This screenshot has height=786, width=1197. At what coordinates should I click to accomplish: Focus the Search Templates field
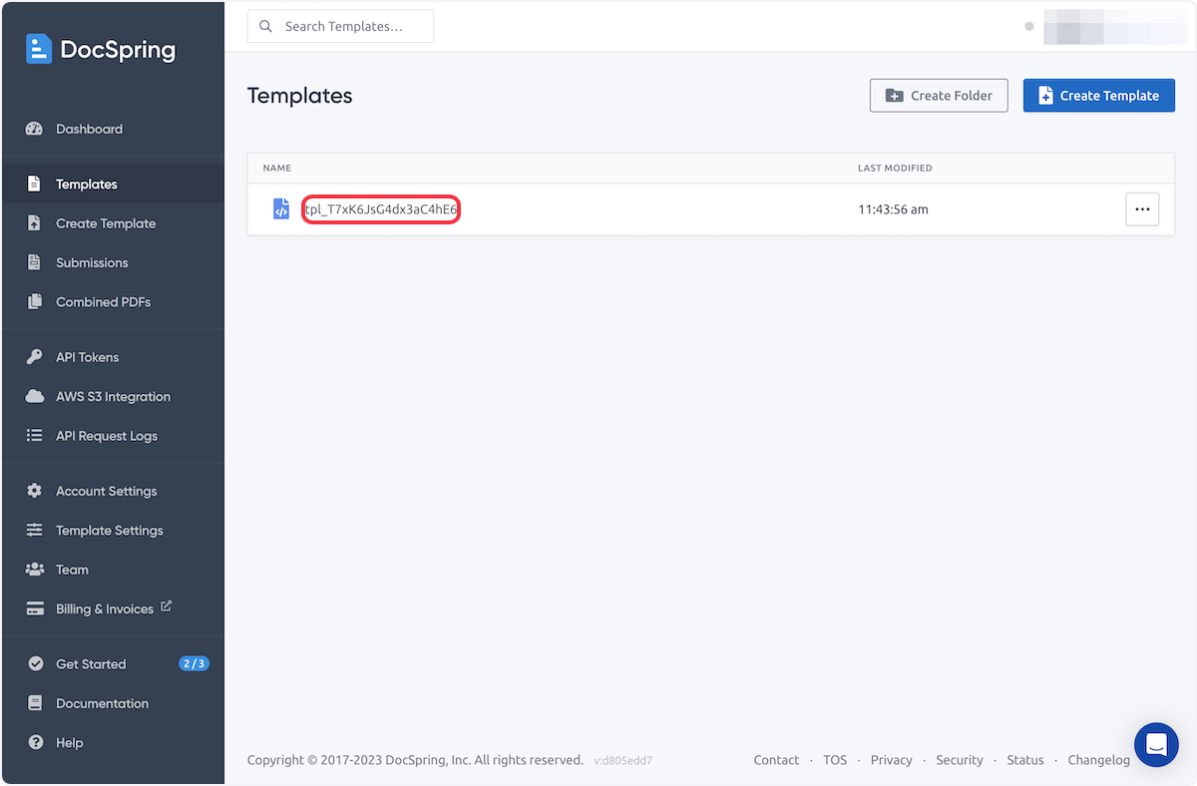coord(340,26)
